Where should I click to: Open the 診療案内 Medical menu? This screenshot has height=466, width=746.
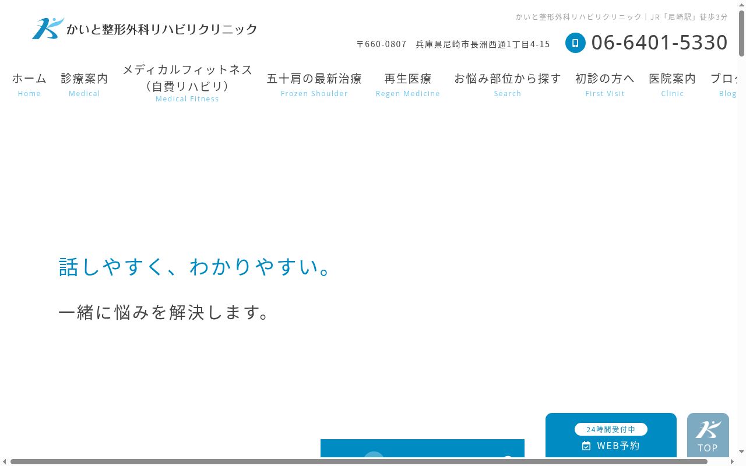tap(85, 84)
